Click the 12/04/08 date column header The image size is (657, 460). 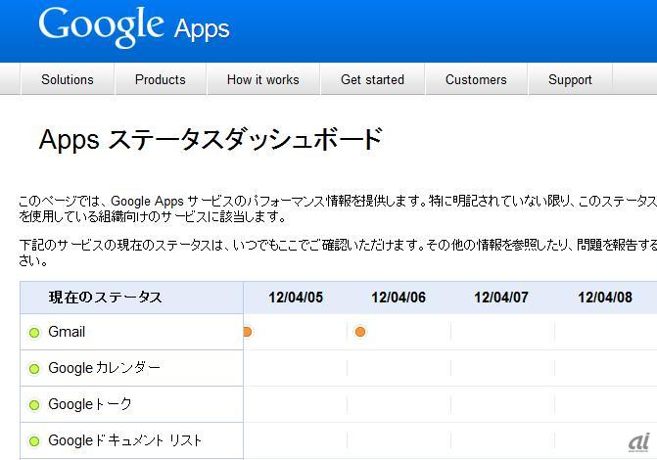[x=605, y=298]
